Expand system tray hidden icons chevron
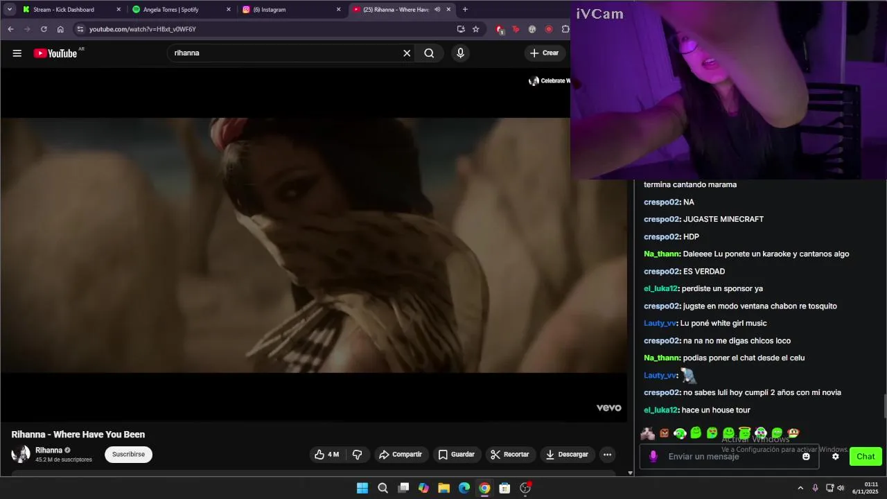The height and width of the screenshot is (499, 887). [800, 488]
